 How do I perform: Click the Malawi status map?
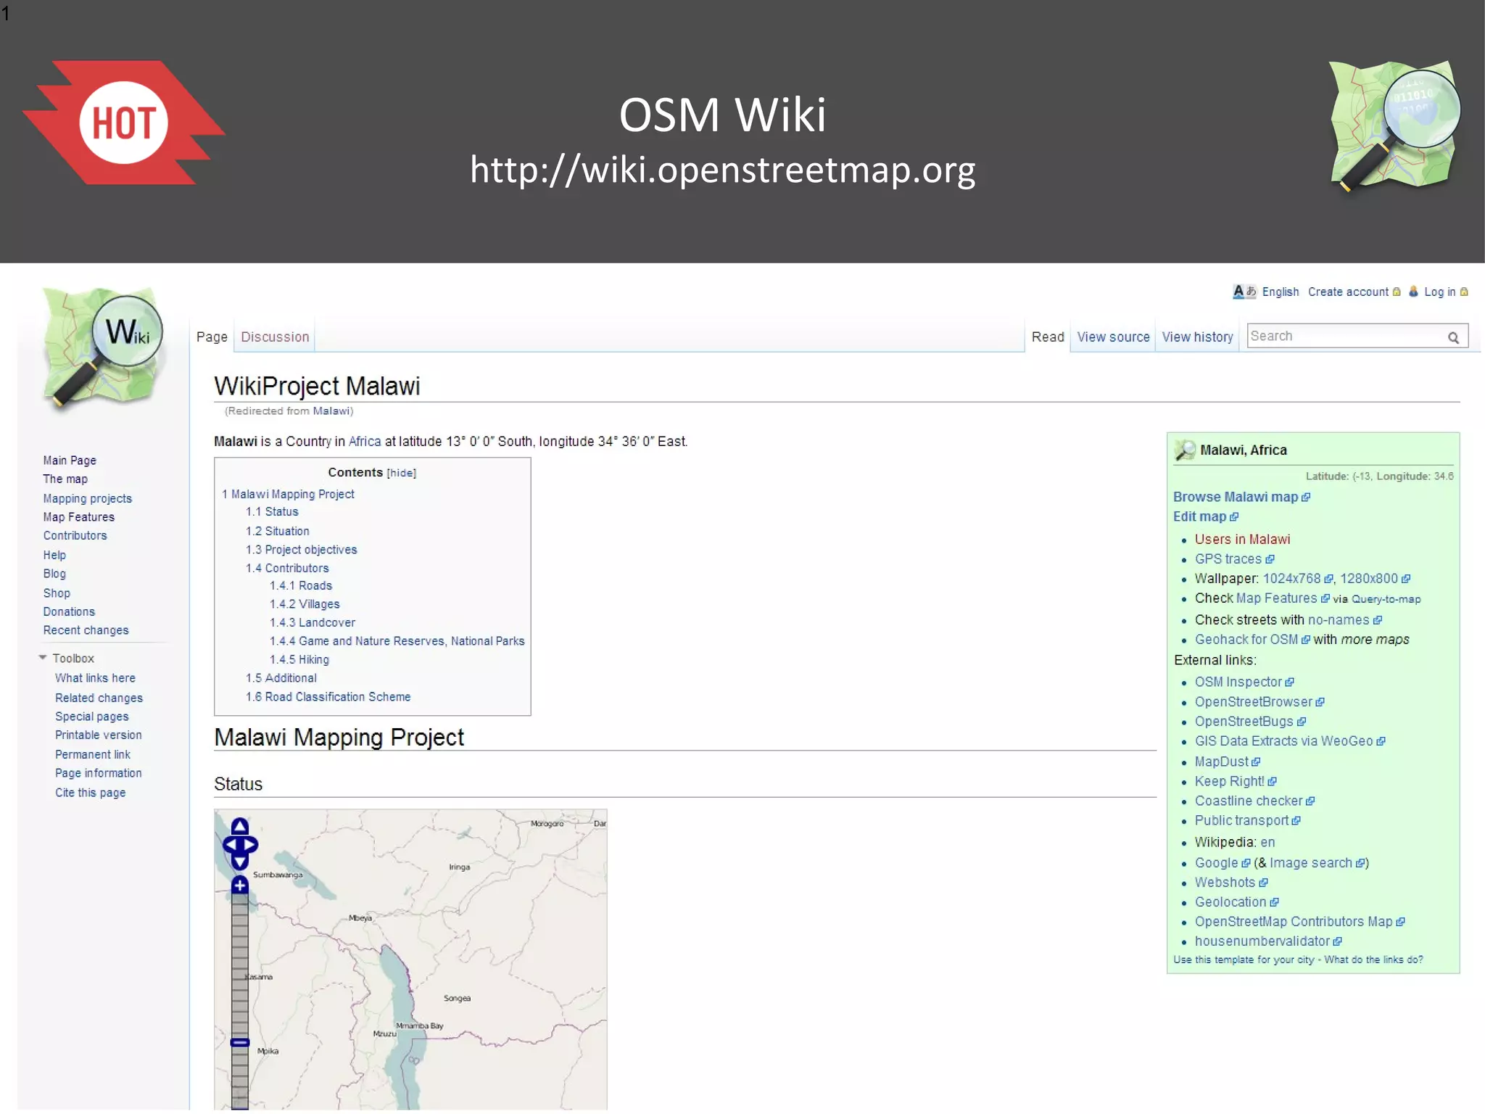click(x=410, y=960)
